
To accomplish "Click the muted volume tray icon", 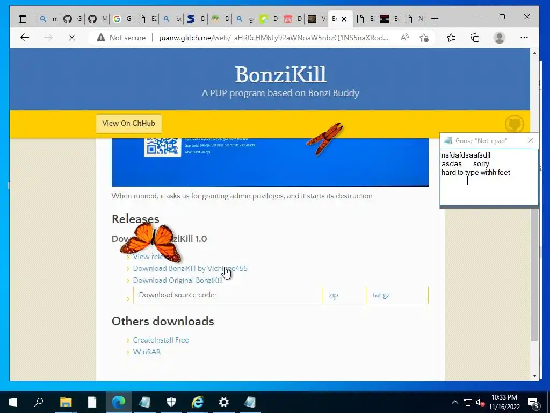I will (480, 402).
